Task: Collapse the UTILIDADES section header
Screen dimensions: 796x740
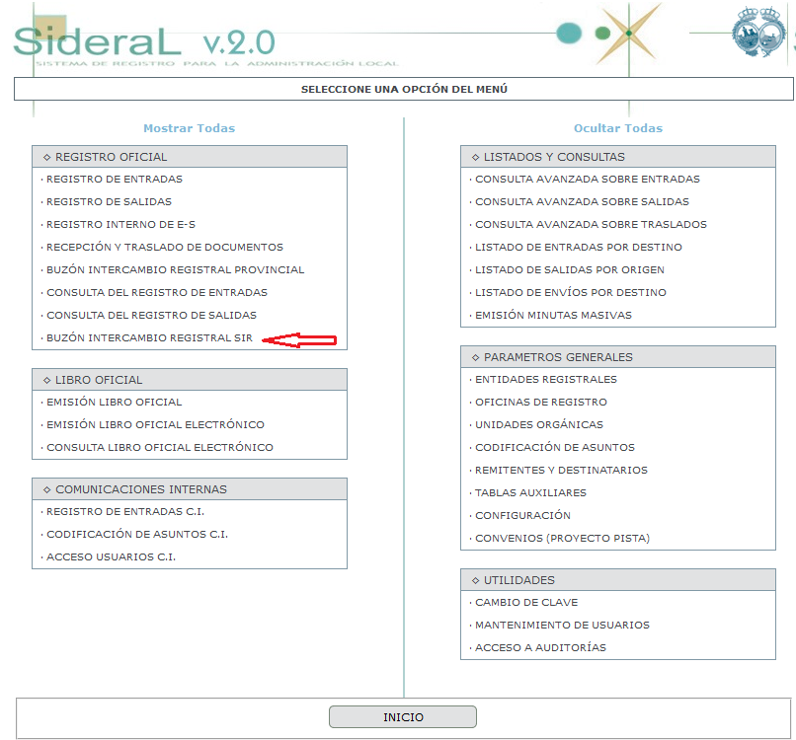Action: (618, 580)
